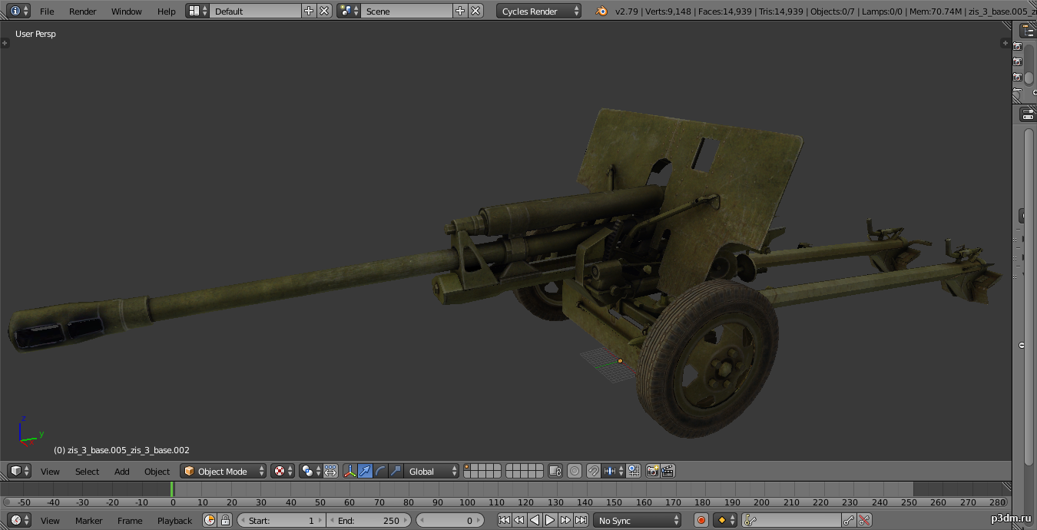
Task: Open the No Sync playback dropdown
Action: coord(637,520)
